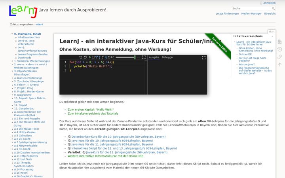
Task: Click the Fork me on GitHub ribbon
Action: pyautogui.click(x=219, y=45)
